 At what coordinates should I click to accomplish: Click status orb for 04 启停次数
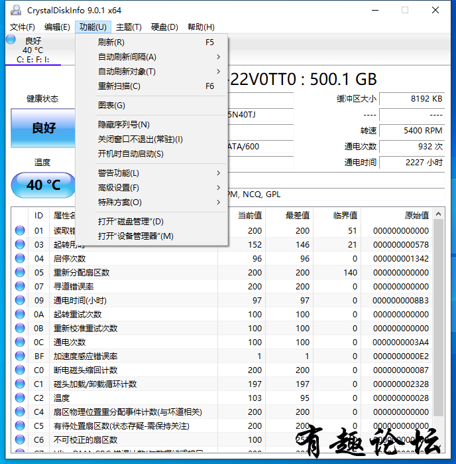(x=20, y=258)
